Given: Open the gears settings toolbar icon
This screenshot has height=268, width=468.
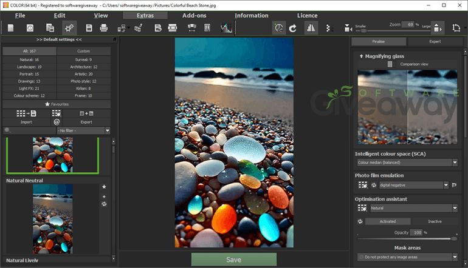Looking at the screenshot, I should click(69, 28).
